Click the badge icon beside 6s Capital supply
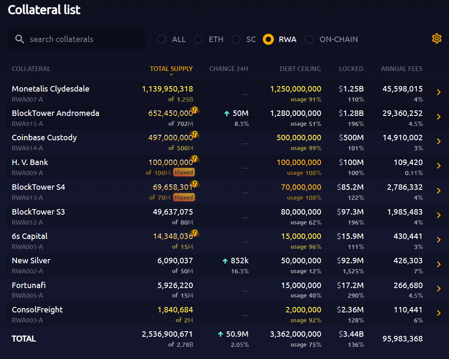449x359 pixels. [x=195, y=233]
